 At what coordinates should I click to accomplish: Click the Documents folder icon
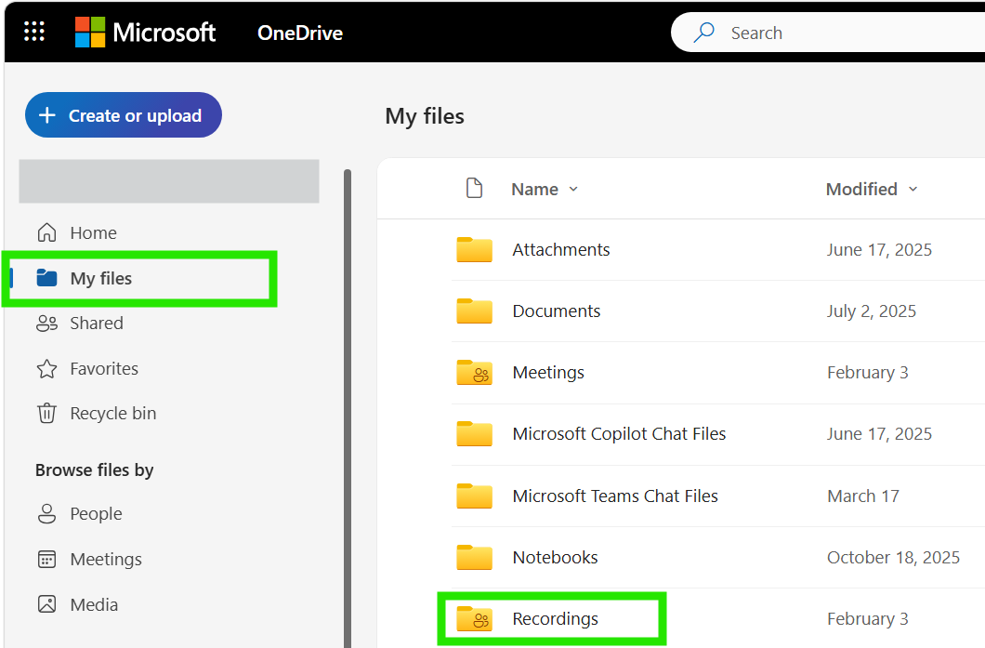pyautogui.click(x=474, y=311)
